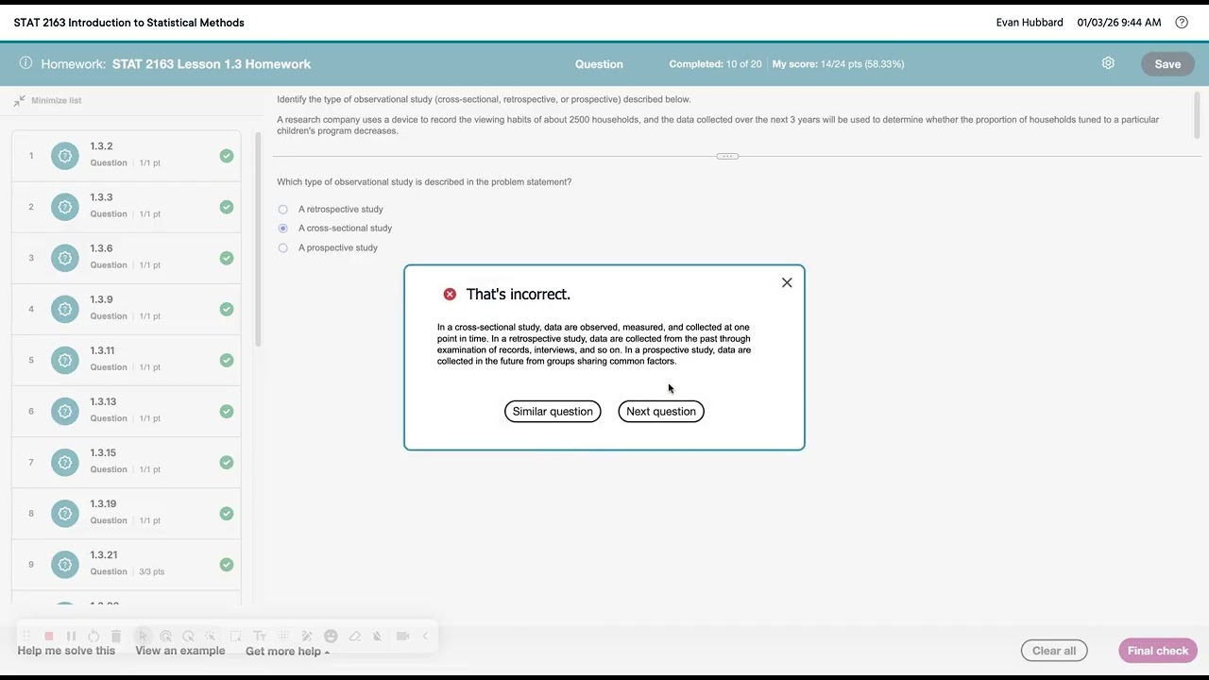
Task: Open question 1.3.6 in list
Action: tap(127, 258)
